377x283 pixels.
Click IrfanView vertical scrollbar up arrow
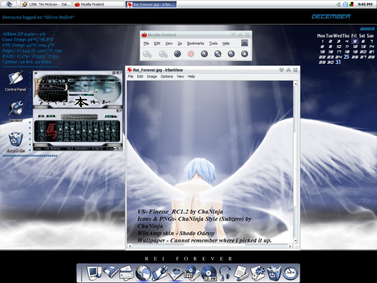tap(296, 84)
